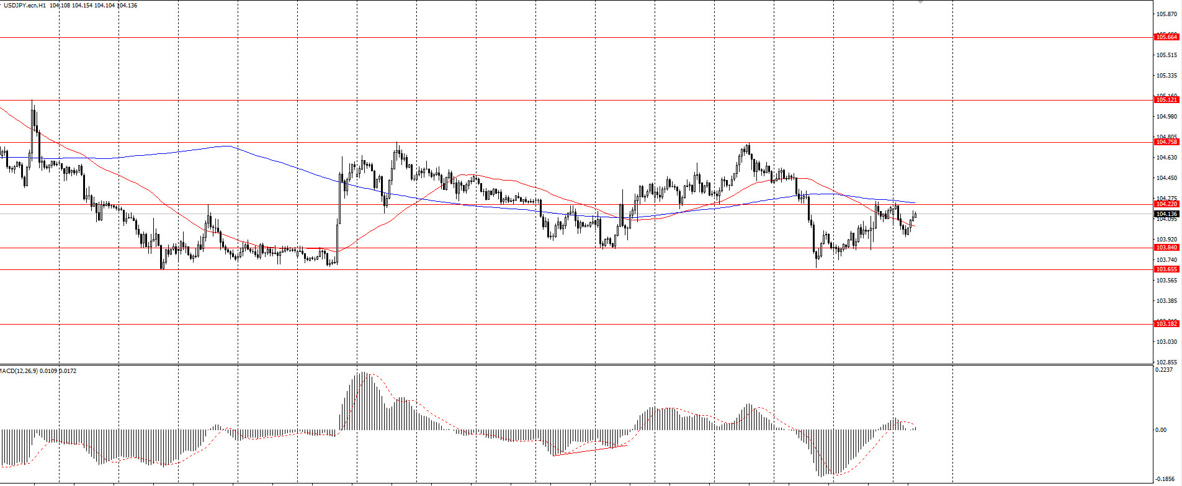Click the latest candlestick on the chart
Screen dimensions: 1182x486
coord(915,215)
